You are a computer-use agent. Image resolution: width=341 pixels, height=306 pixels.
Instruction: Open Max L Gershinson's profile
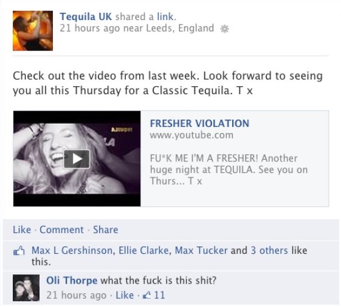pos(72,250)
